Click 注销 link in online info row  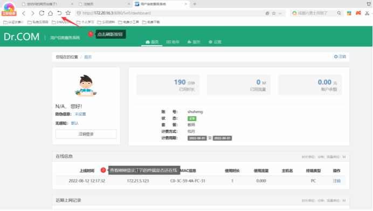click(x=336, y=181)
